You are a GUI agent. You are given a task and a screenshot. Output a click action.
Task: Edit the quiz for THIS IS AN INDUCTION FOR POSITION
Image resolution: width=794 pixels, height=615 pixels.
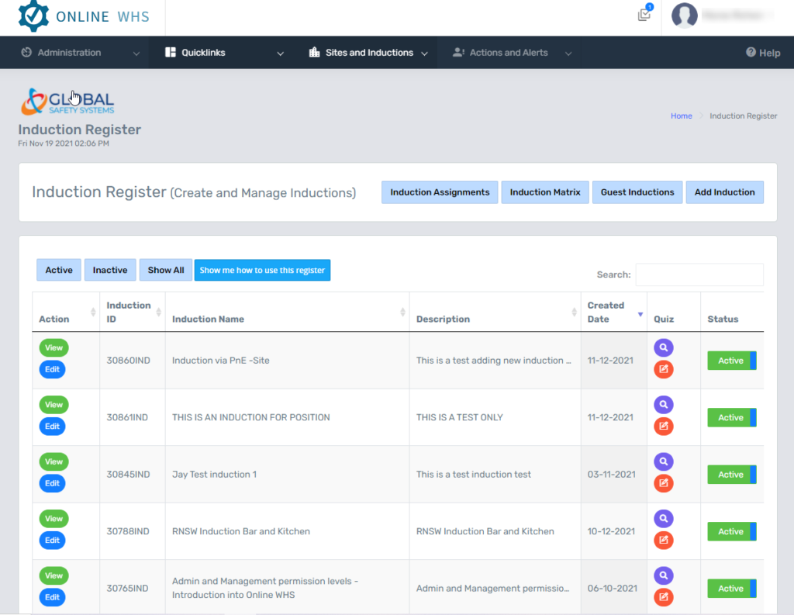(x=663, y=426)
